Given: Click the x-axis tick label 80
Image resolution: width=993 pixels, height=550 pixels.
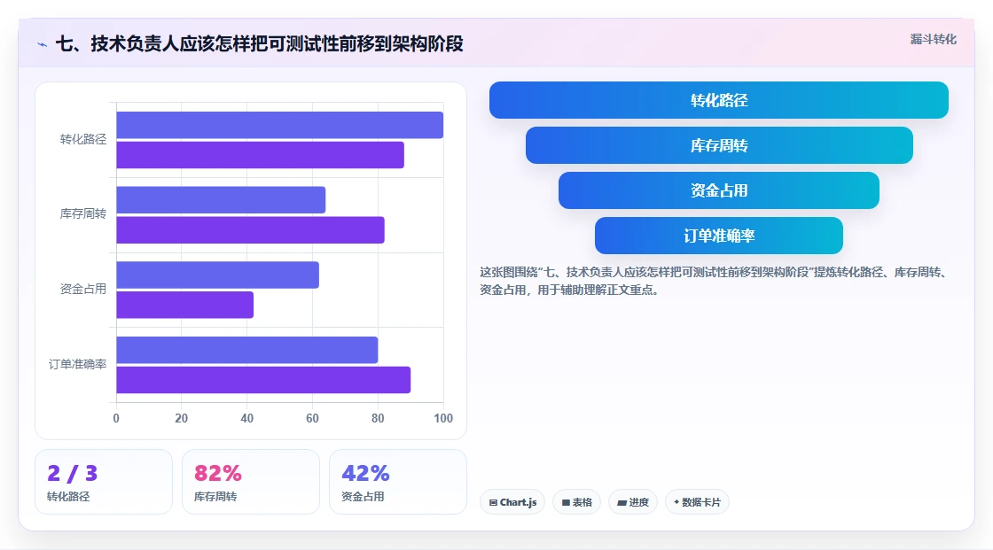Looking at the screenshot, I should tap(378, 418).
